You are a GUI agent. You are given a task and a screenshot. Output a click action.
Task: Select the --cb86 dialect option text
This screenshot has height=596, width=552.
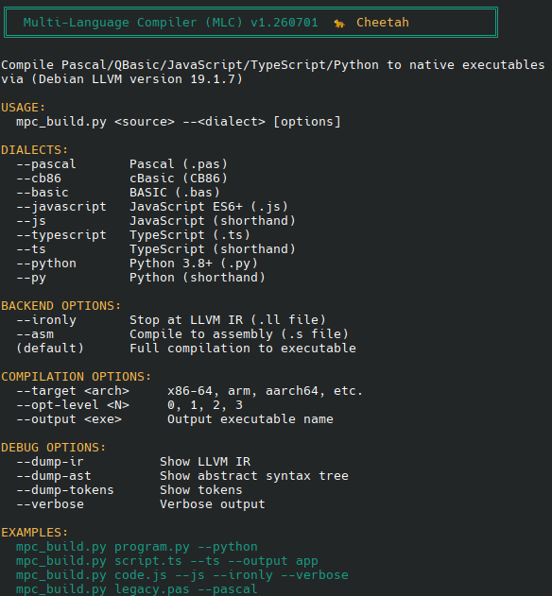point(39,179)
